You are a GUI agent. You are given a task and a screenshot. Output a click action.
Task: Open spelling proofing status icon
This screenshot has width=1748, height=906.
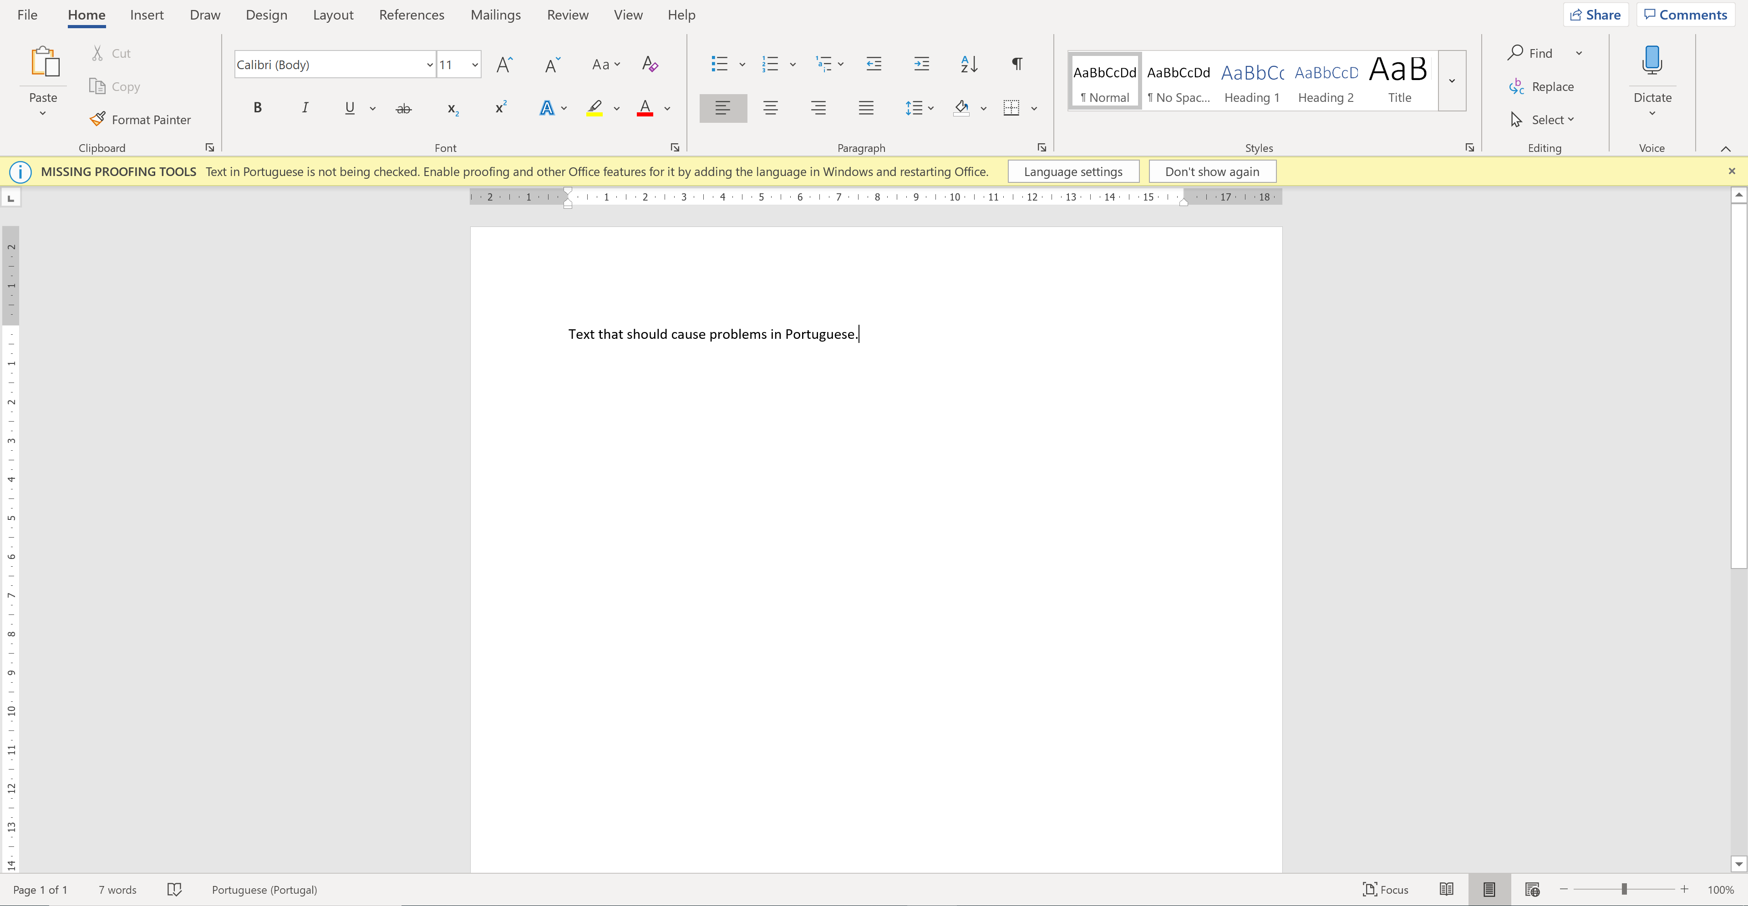point(174,890)
